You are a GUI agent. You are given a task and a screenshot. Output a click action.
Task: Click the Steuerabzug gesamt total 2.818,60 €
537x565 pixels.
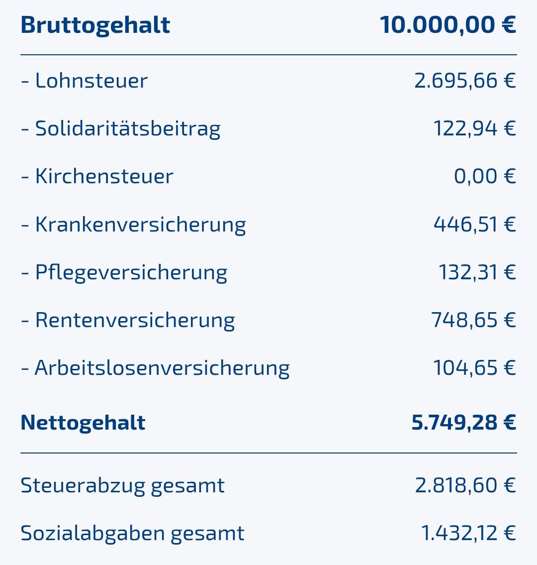[x=465, y=485]
